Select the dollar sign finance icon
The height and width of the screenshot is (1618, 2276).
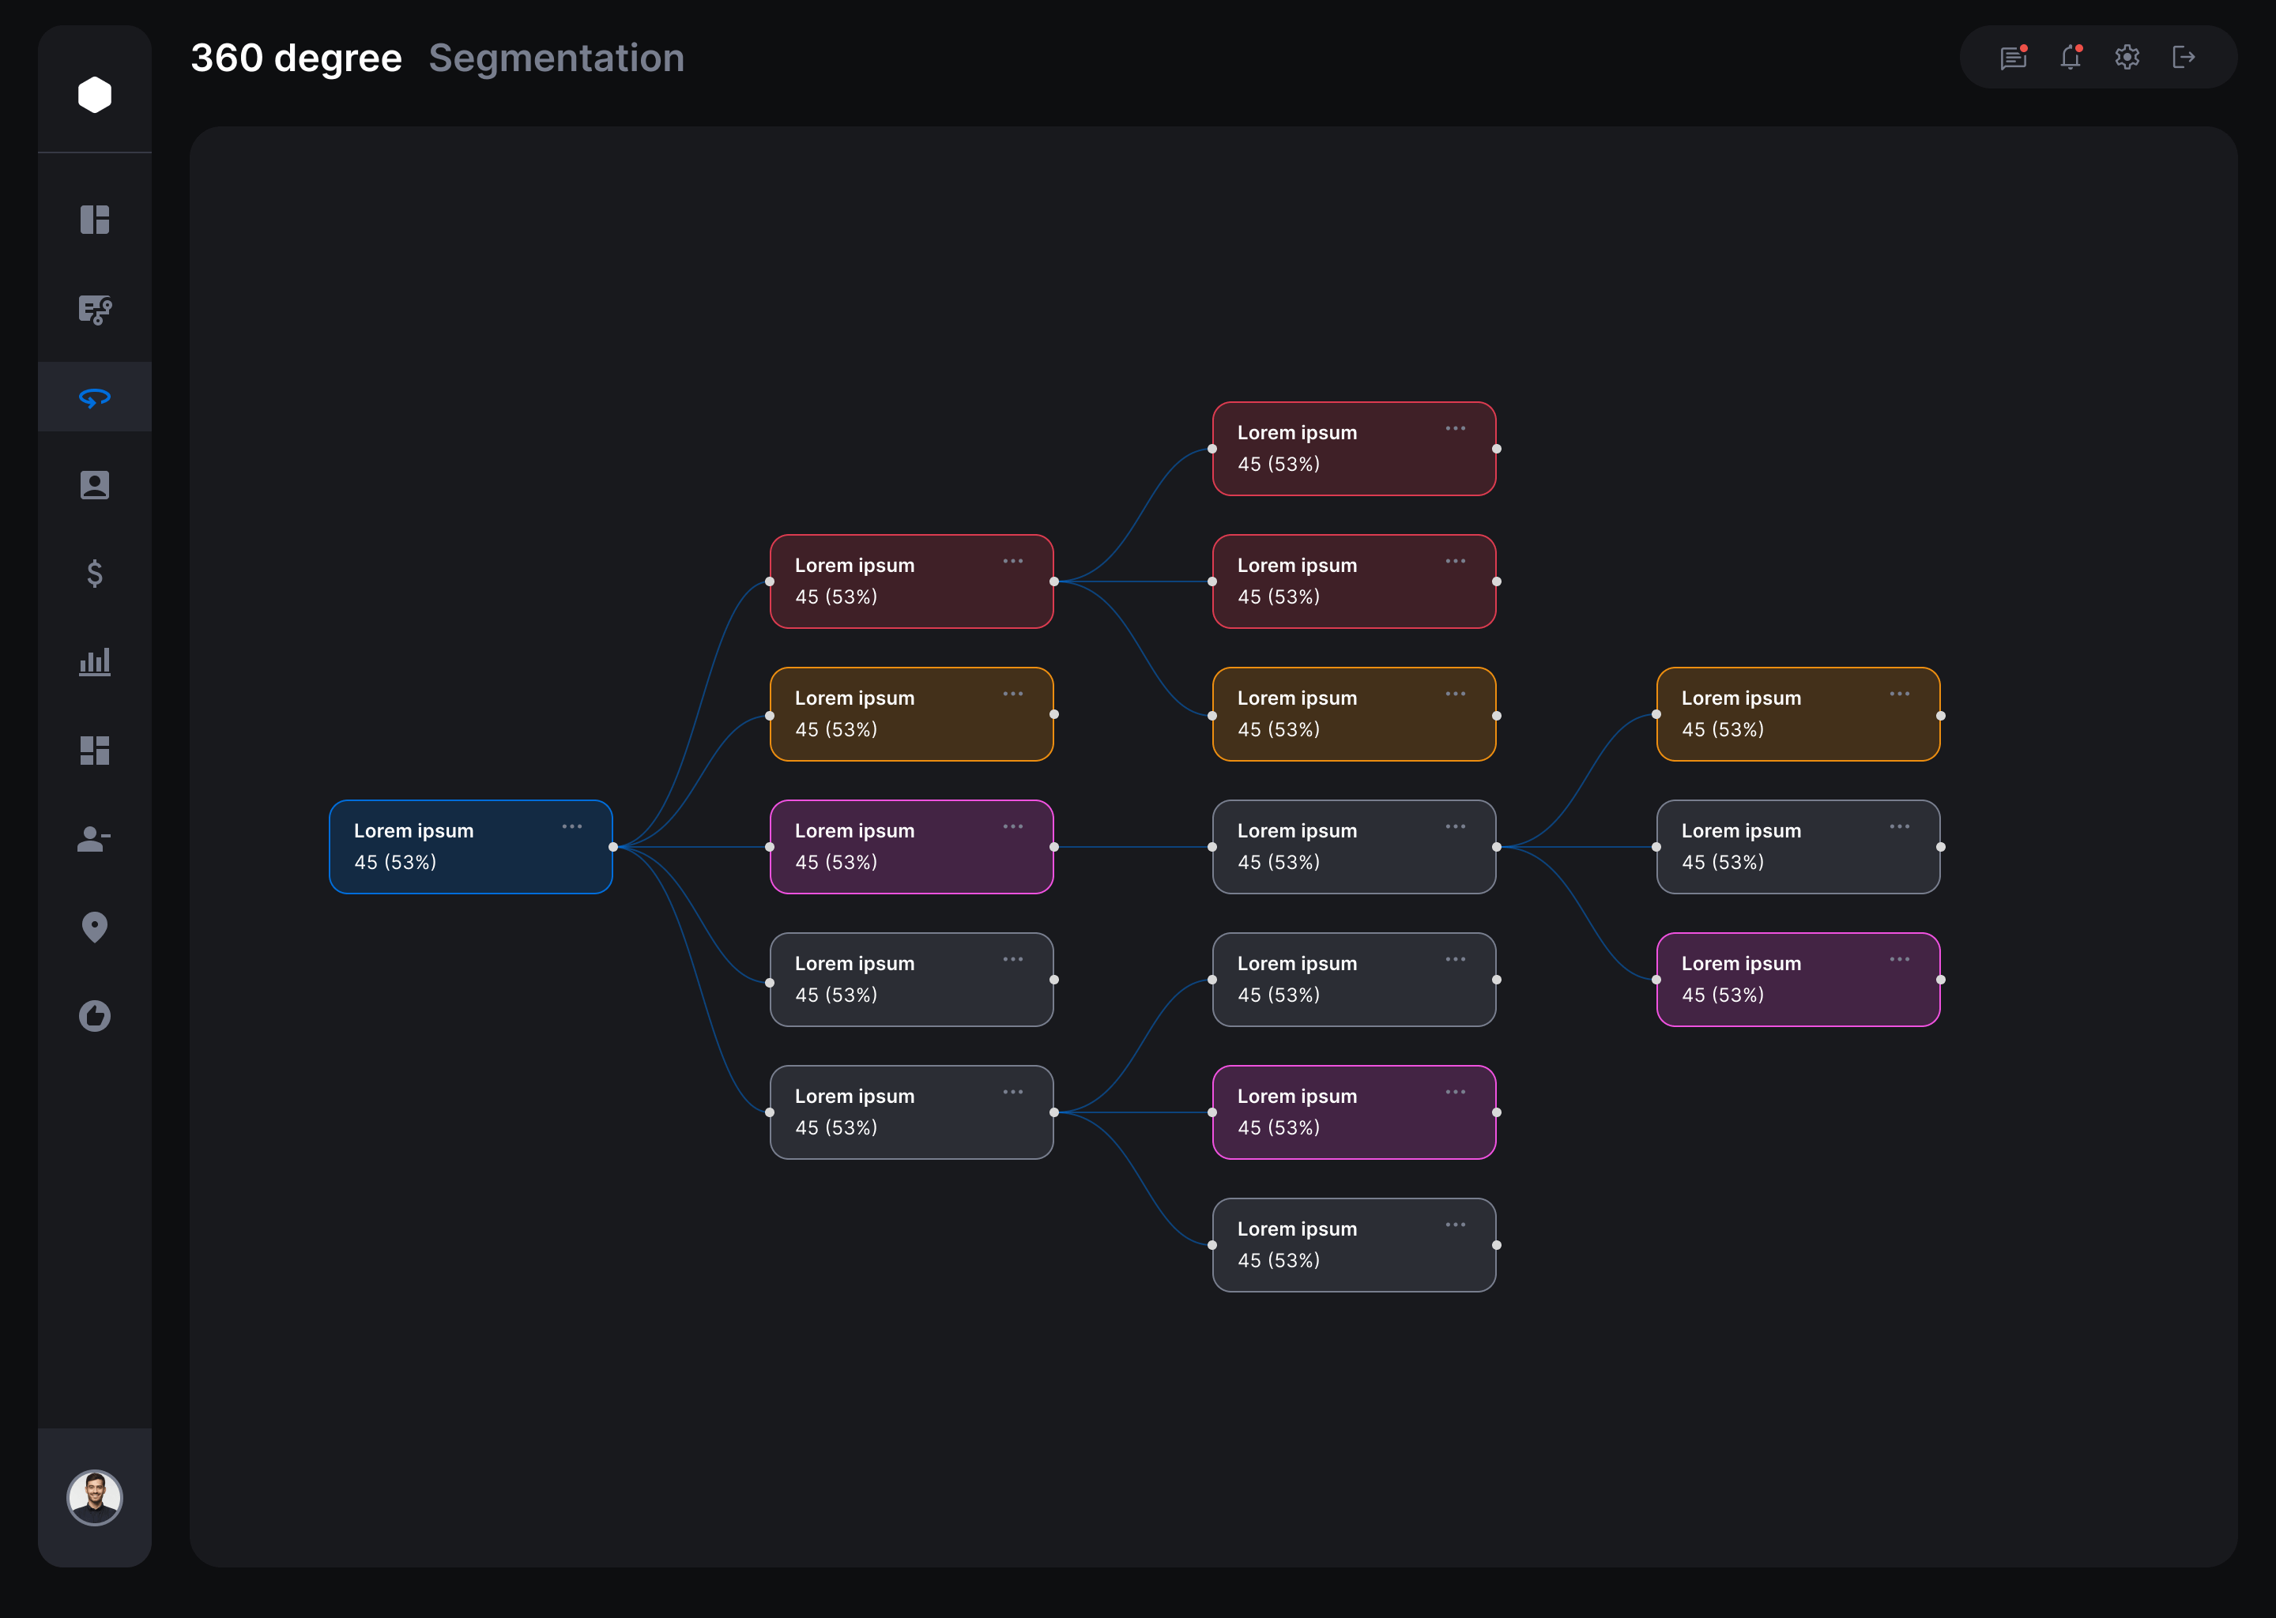pos(95,573)
